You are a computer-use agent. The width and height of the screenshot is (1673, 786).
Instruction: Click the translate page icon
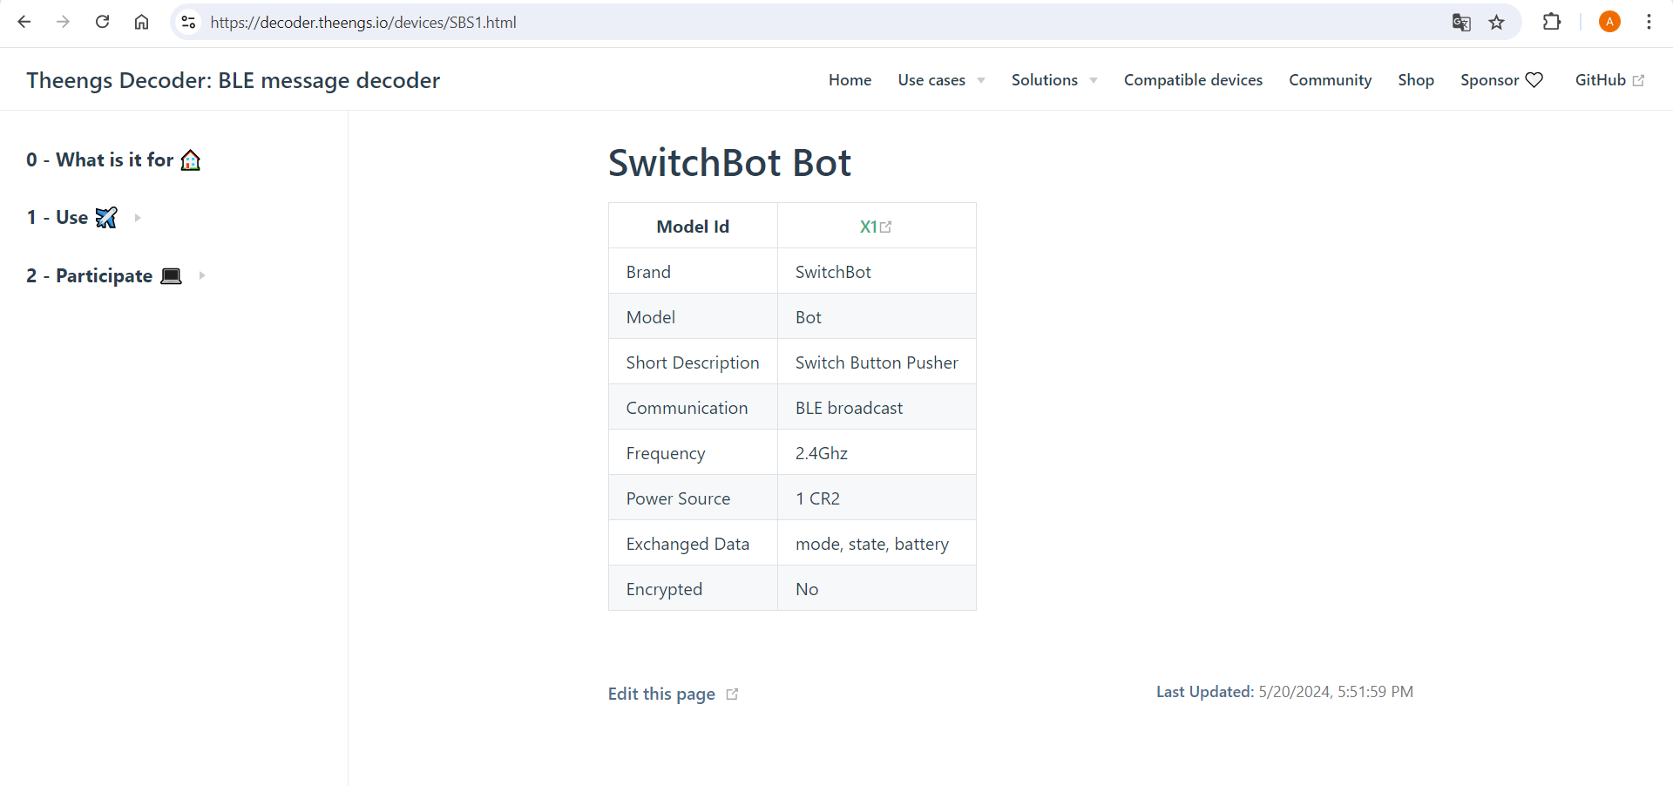[1461, 22]
